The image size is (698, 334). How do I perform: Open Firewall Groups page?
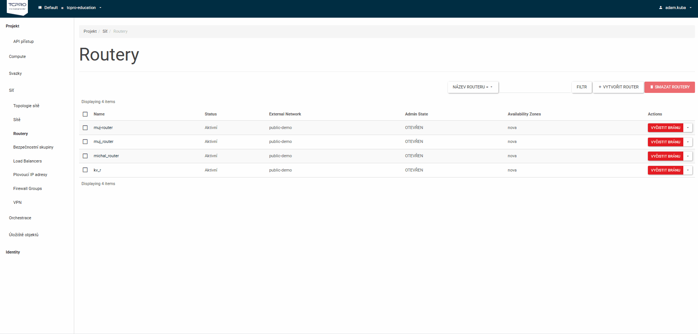click(x=27, y=188)
